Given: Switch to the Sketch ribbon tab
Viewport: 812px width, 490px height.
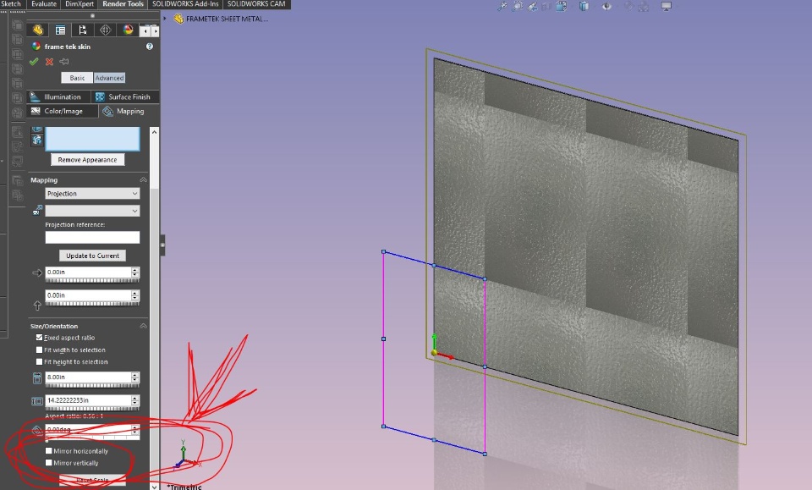Looking at the screenshot, I should [11, 3].
